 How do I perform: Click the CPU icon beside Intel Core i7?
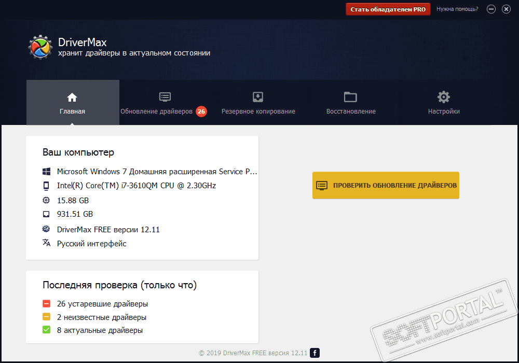[46, 186]
